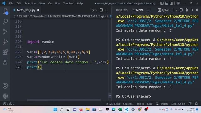Open taskbar Search magnifier icon
This screenshot has width=201, height=113.
point(62,110)
